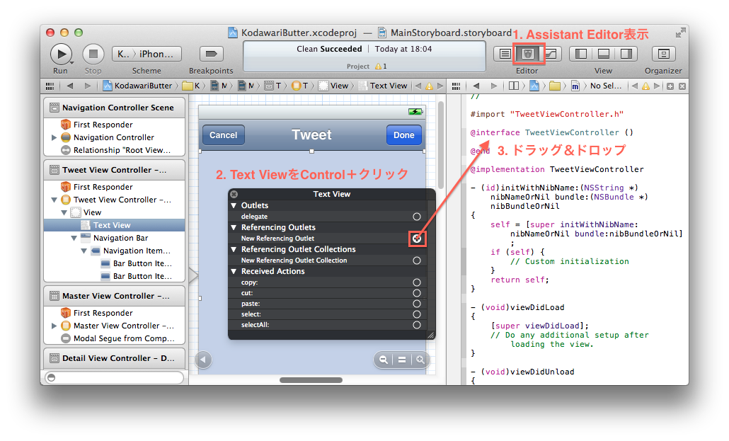729x441 pixels.
Task: Select Text View segment in the jump bar
Action: 384,86
